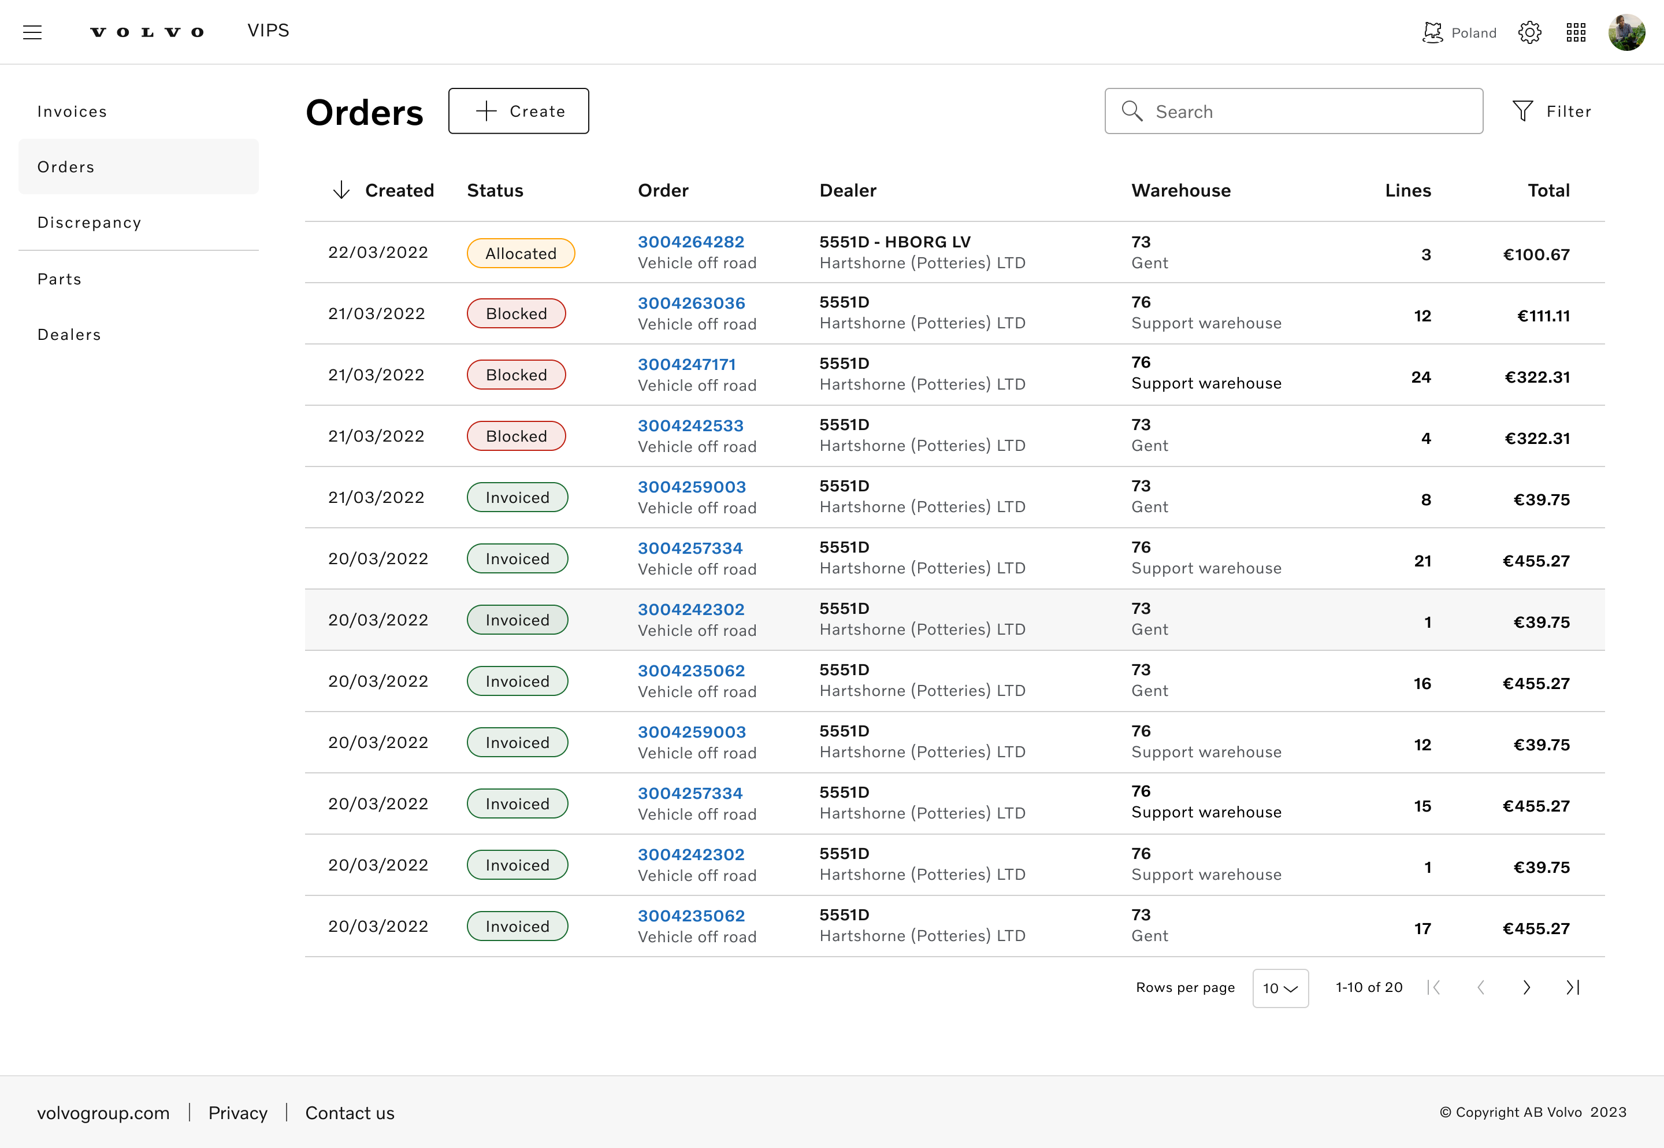This screenshot has width=1664, height=1148.
Task: Click the Warehouse column header
Action: tap(1181, 190)
